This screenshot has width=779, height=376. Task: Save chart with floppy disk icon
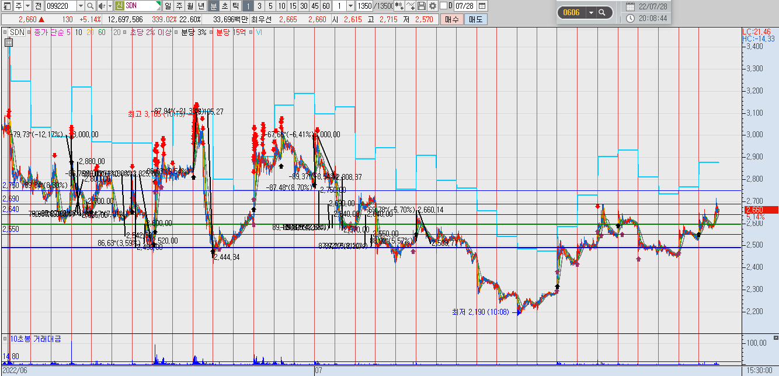pyautogui.click(x=421, y=6)
